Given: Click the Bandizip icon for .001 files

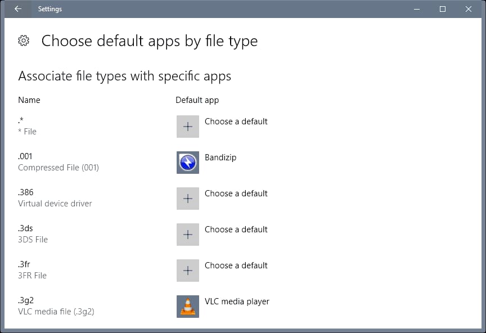Looking at the screenshot, I should [x=187, y=163].
